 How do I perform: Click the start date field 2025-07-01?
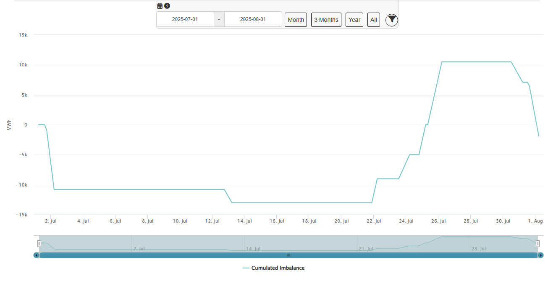point(185,19)
